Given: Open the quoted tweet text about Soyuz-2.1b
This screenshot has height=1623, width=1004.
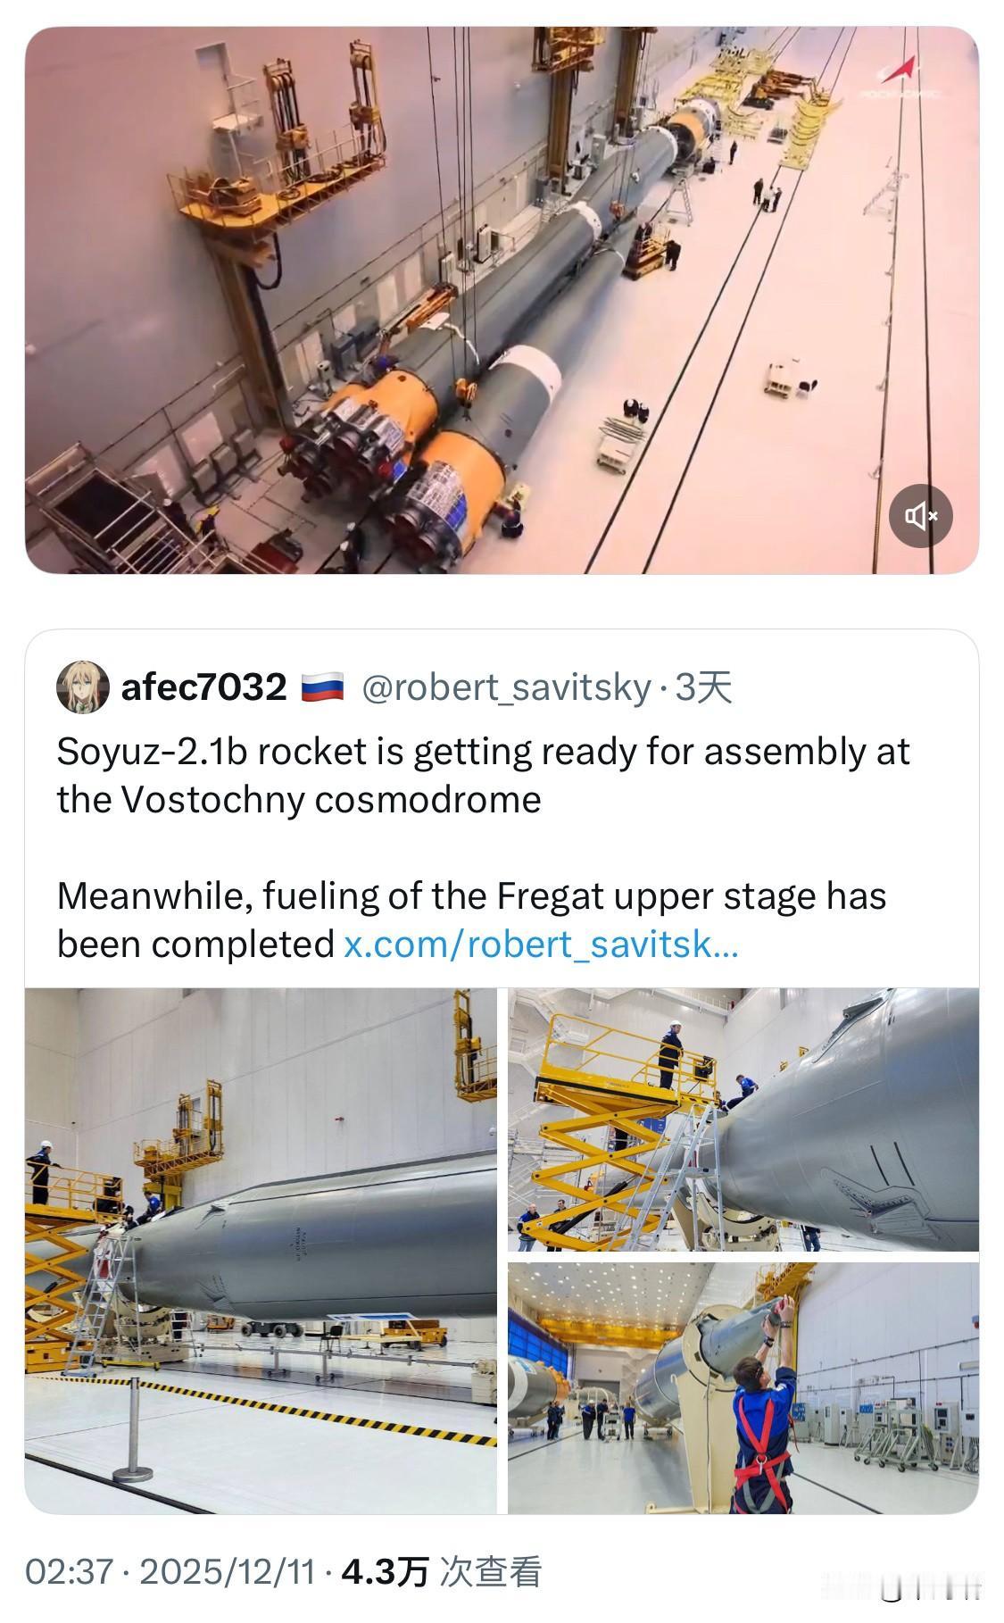Looking at the screenshot, I should coord(483,775).
